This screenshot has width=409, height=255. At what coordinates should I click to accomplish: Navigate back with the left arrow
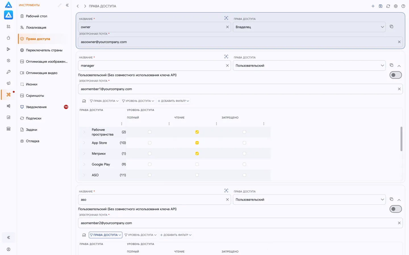(x=78, y=6)
